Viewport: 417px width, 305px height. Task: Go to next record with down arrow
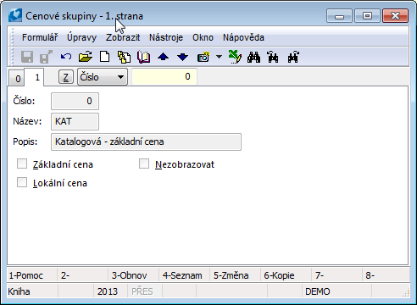pos(183,57)
